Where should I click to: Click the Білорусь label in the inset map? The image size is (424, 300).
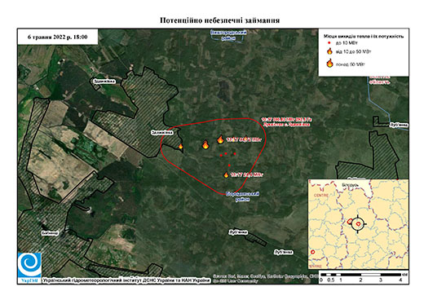pyautogui.click(x=351, y=185)
